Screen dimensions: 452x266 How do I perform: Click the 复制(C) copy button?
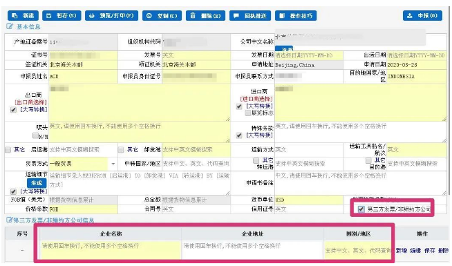click(x=162, y=16)
